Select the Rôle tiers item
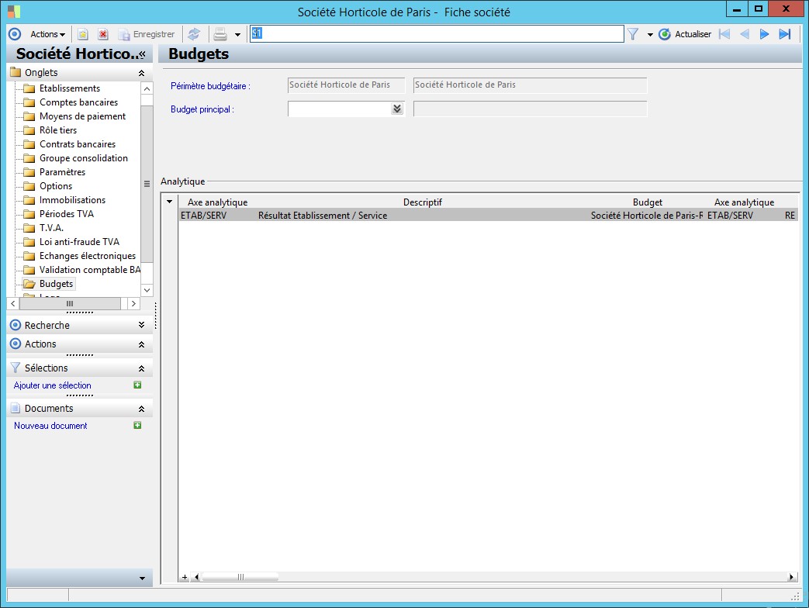Viewport: 809px width, 608px height. (57, 130)
